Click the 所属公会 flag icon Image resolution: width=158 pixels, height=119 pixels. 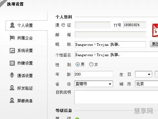pyautogui.click(x=12, y=38)
